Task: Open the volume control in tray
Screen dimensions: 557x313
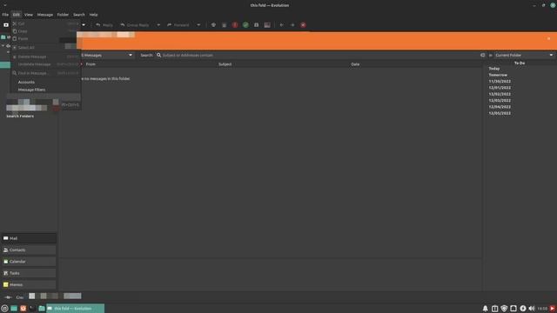Action: click(x=532, y=309)
